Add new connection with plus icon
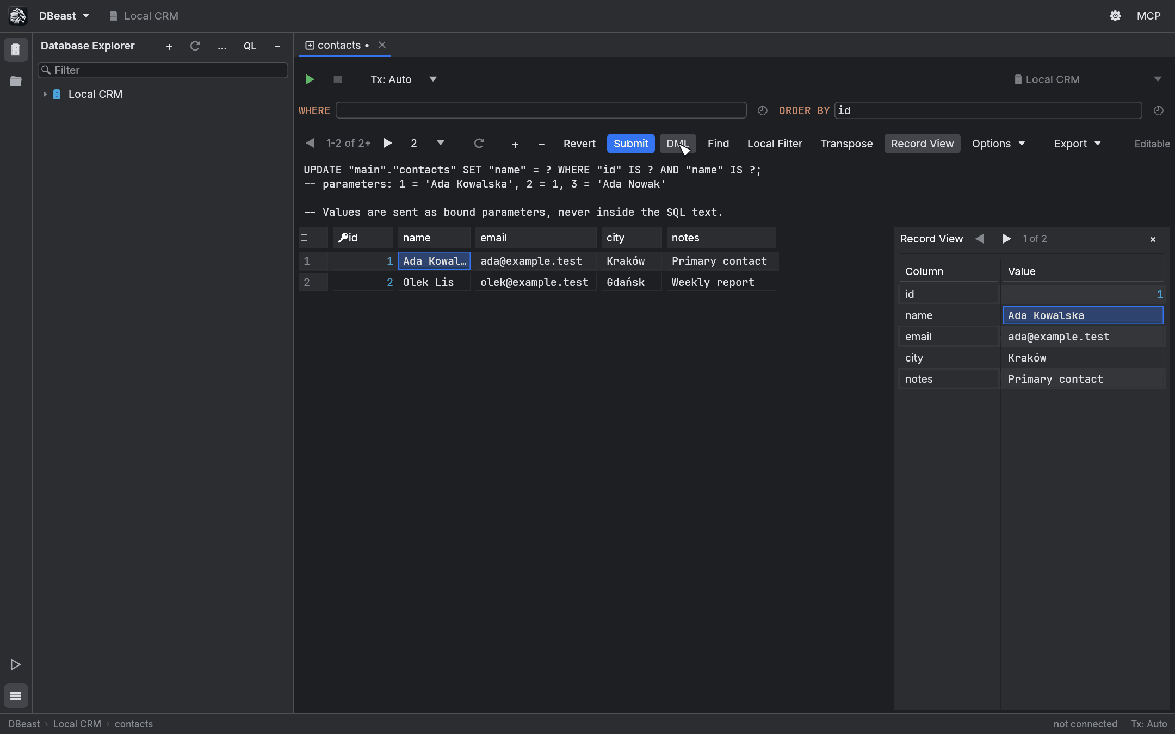The width and height of the screenshot is (1175, 734). pos(169,46)
